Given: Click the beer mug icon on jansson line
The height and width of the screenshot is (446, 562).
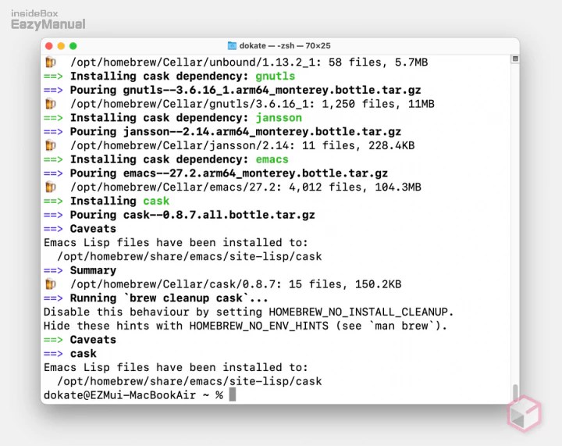Looking at the screenshot, I should pyautogui.click(x=51, y=145).
